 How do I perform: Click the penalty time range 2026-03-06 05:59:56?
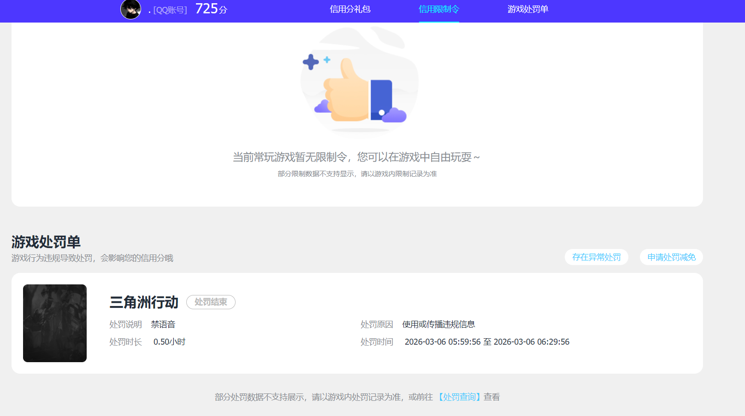point(487,342)
